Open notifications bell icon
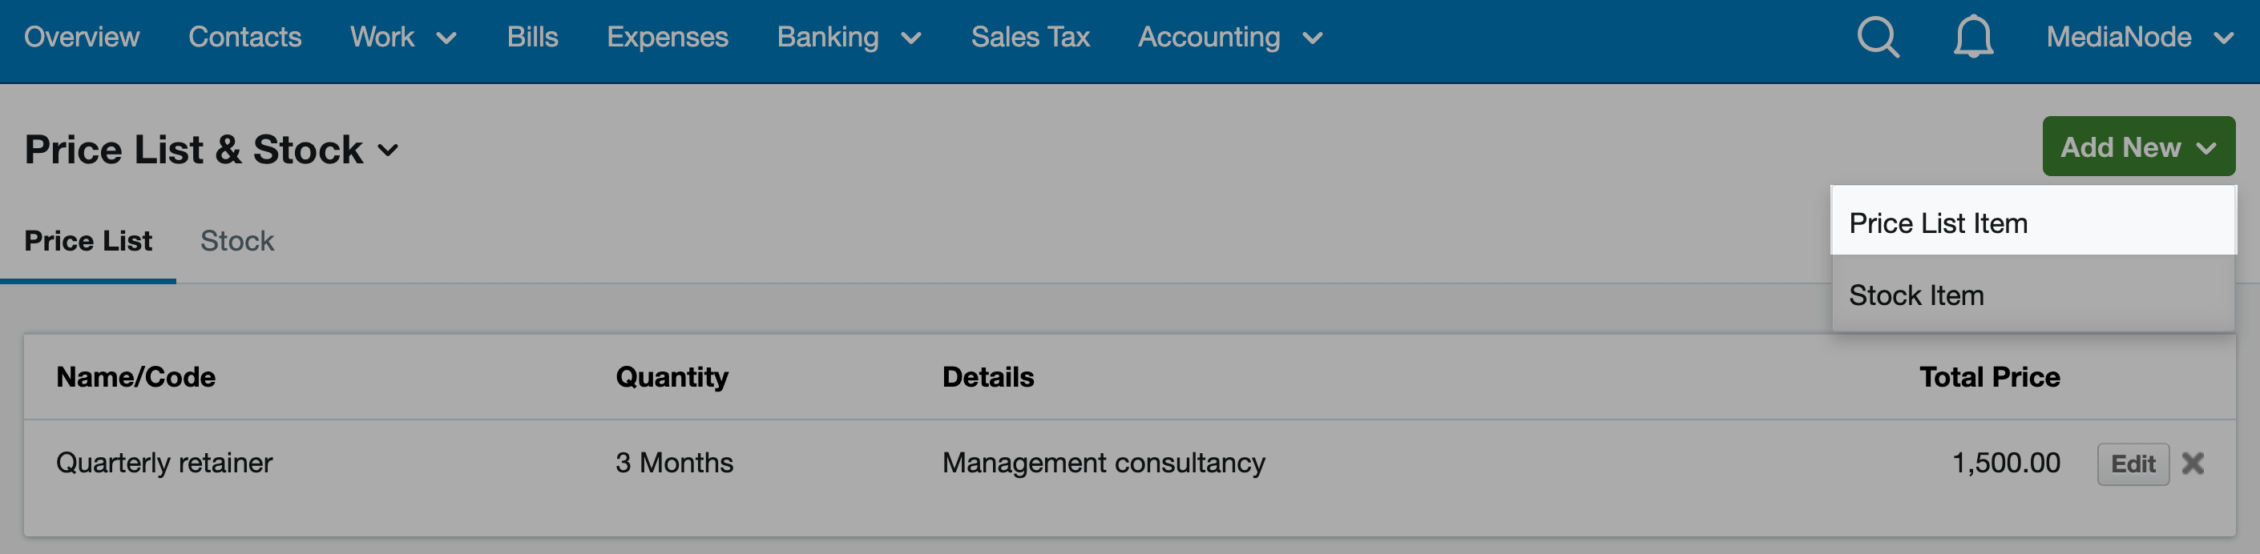 coord(1973,38)
